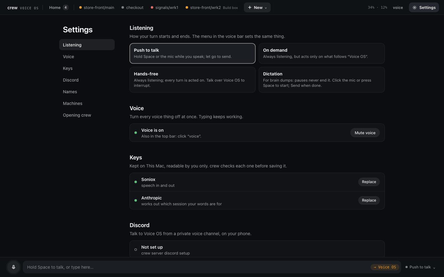Click the orange dot on the store-front/main tab
444x277 pixels.
pos(80,8)
